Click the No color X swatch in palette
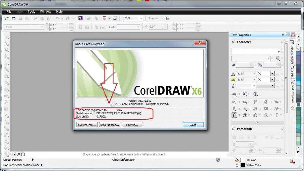The width and height of the screenshot is (304, 171). coord(298,49)
